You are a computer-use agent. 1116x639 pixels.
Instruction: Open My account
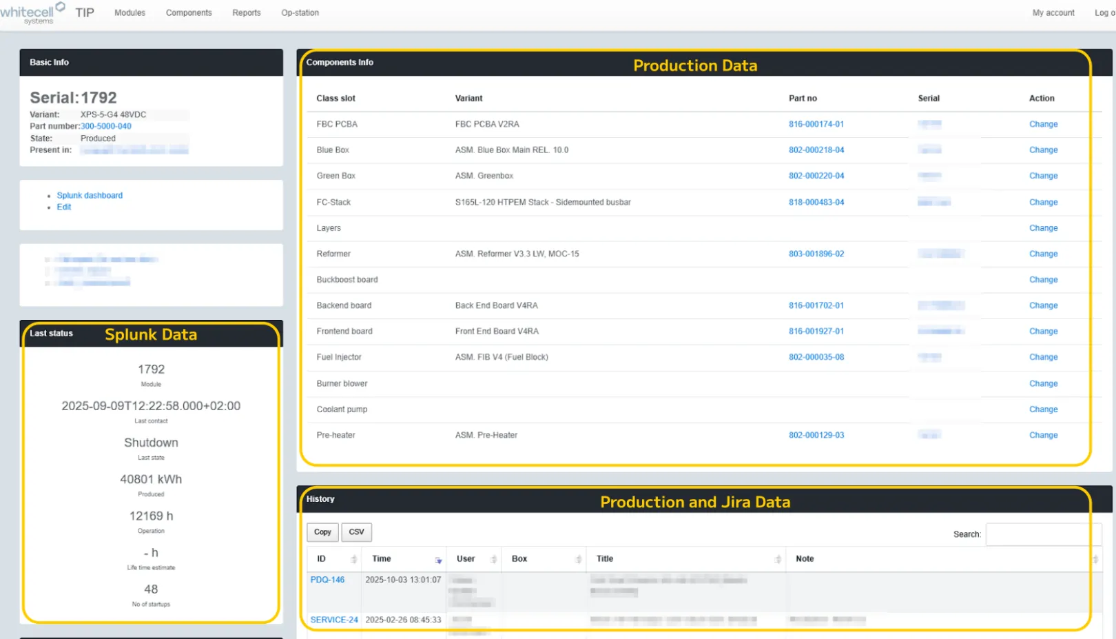click(x=1053, y=12)
